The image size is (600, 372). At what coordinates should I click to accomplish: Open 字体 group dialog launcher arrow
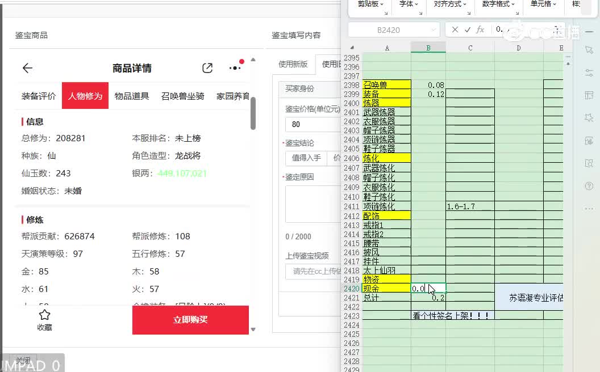420,13
